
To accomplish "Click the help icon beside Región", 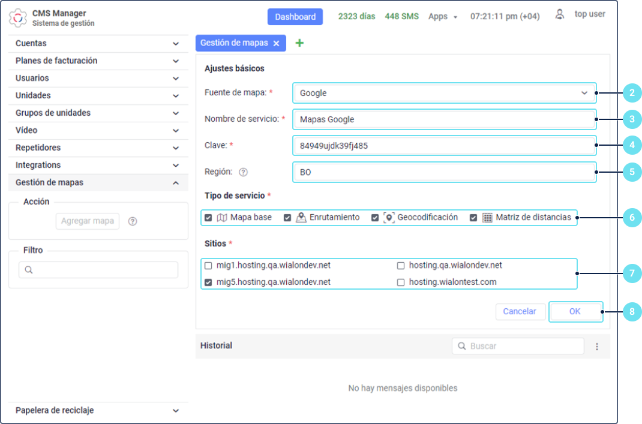I will click(x=243, y=172).
